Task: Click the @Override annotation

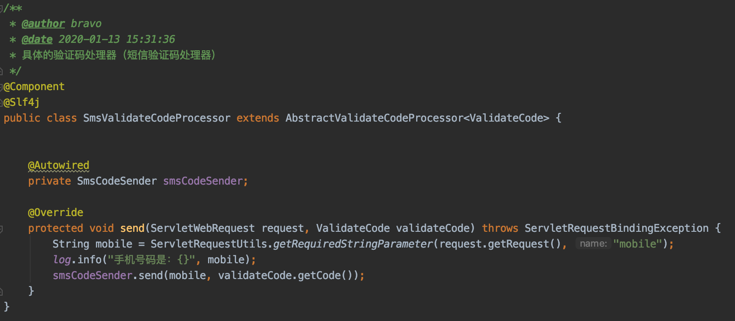Action: tap(55, 213)
